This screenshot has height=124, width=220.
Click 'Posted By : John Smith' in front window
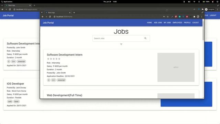point(56,73)
